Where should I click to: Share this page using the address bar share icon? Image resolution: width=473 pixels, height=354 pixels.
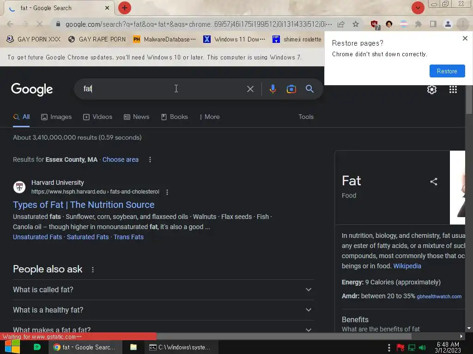[341, 24]
